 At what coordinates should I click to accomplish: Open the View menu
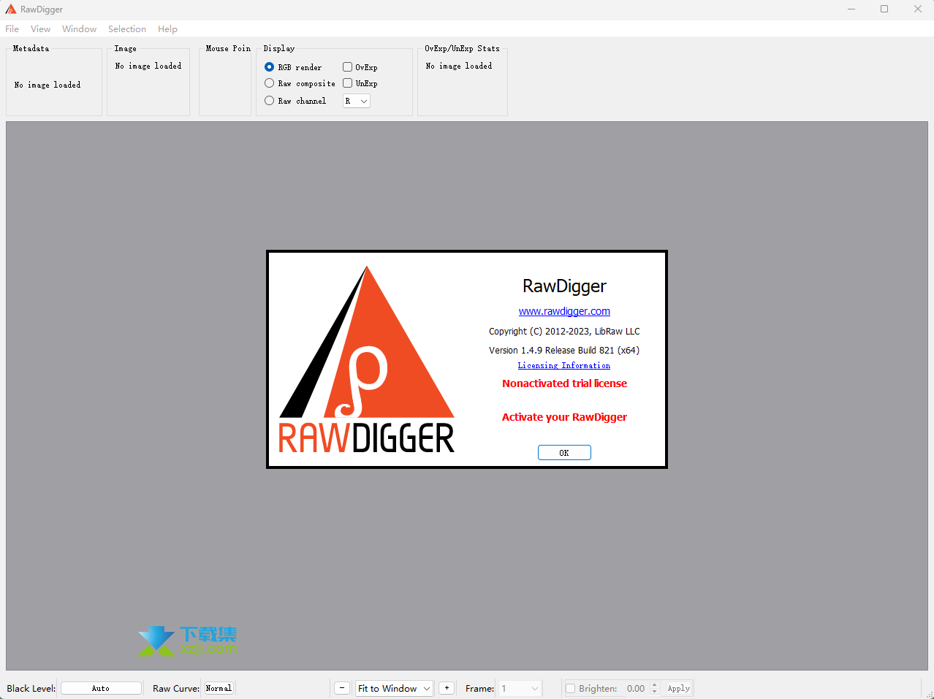pyautogui.click(x=41, y=28)
